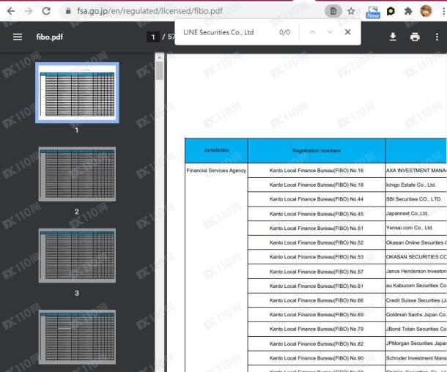Toggle the PDF sidebar hamburger menu
This screenshot has width=447, height=372.
[18, 37]
